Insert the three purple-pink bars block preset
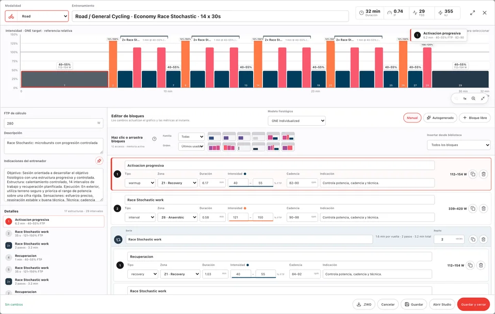 click(214, 147)
